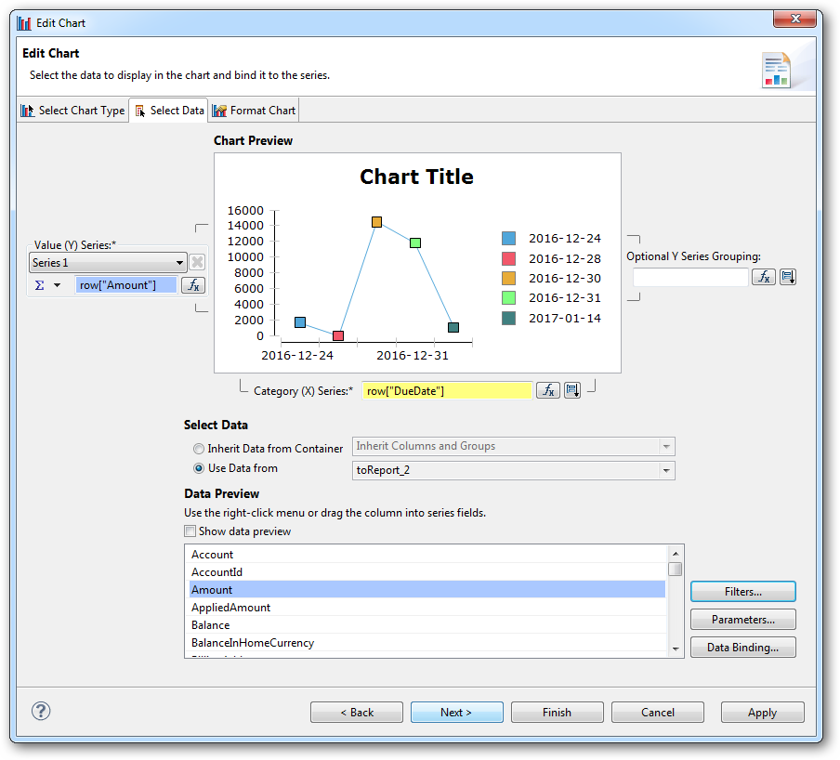Click the grouping and sorting icon beside Category X Series

pos(572,391)
